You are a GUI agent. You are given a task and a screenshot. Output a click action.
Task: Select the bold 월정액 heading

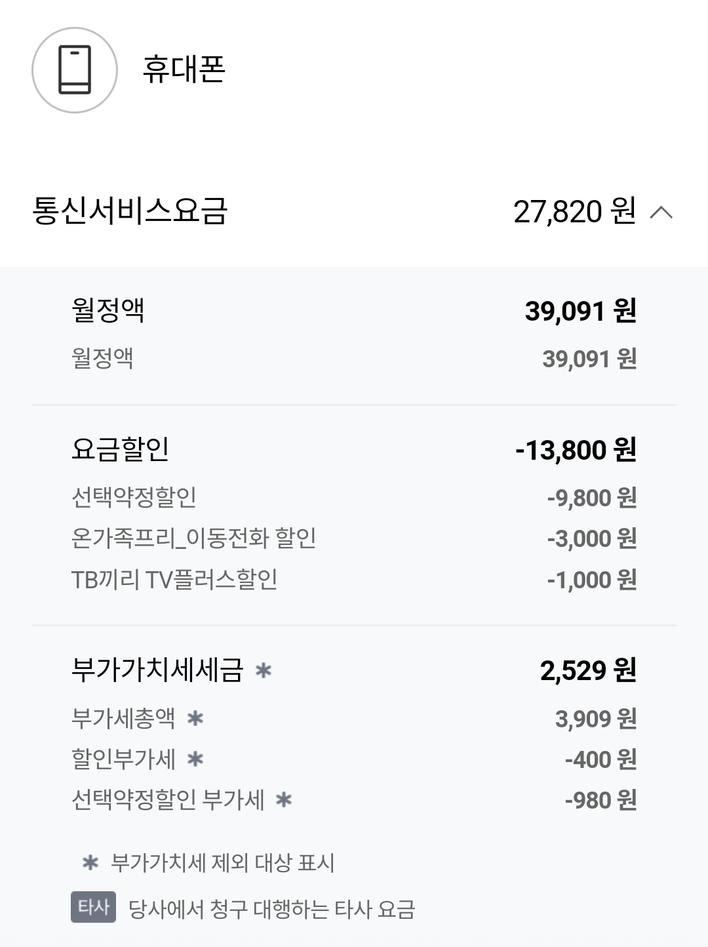pyautogui.click(x=108, y=310)
